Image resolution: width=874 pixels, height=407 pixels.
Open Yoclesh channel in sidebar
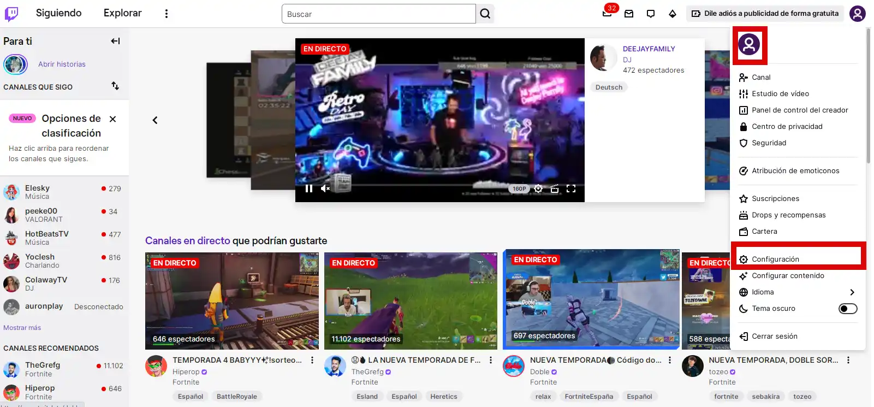click(64, 261)
